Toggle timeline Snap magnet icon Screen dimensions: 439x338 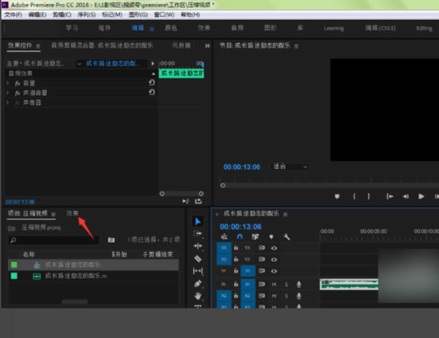[239, 237]
